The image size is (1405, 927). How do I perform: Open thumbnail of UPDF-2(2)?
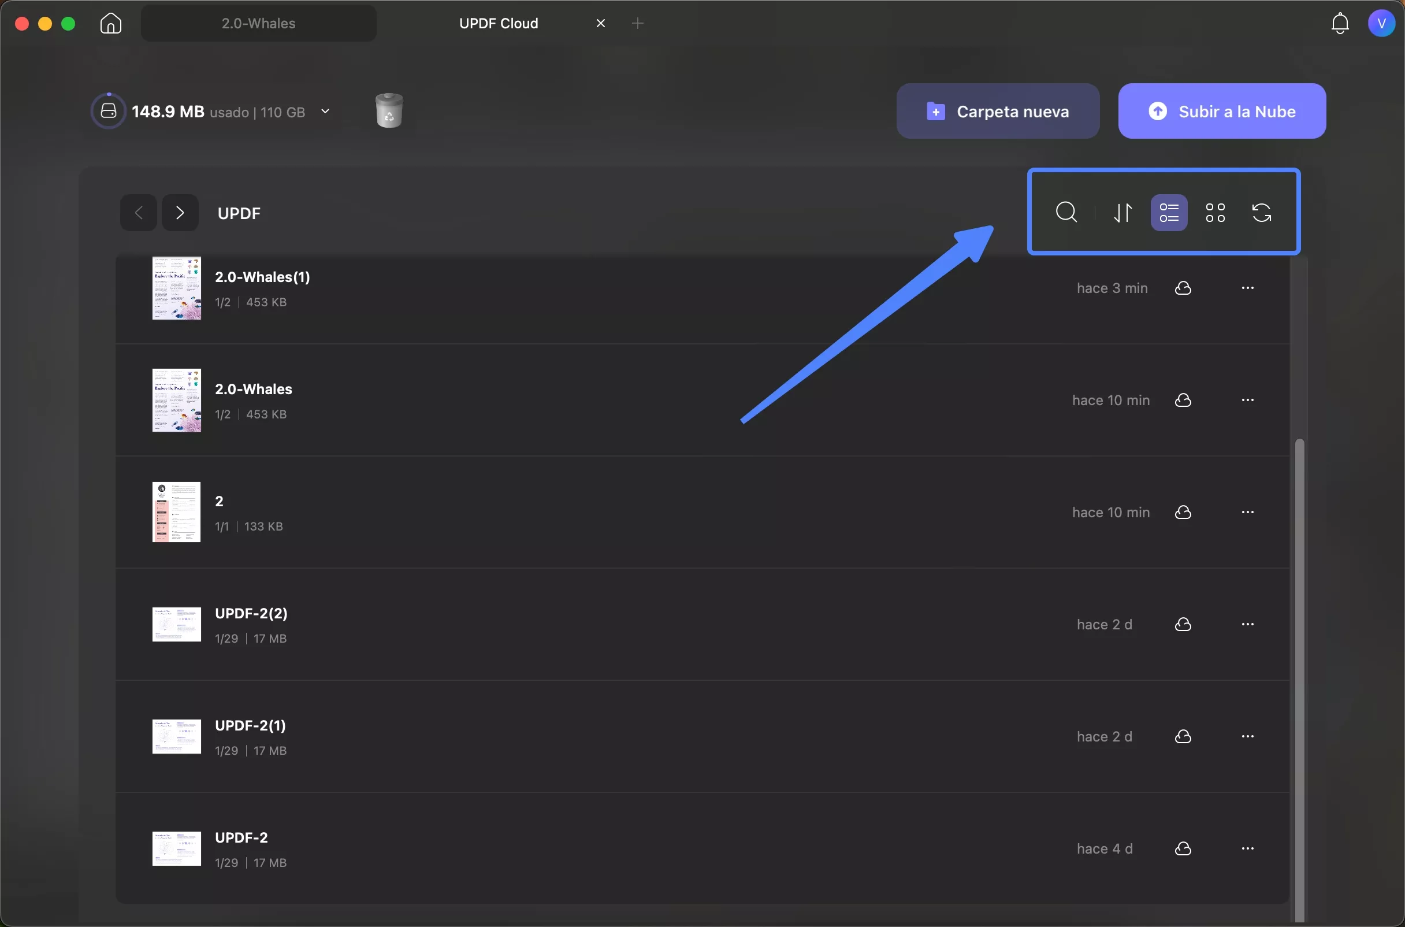[x=177, y=624]
